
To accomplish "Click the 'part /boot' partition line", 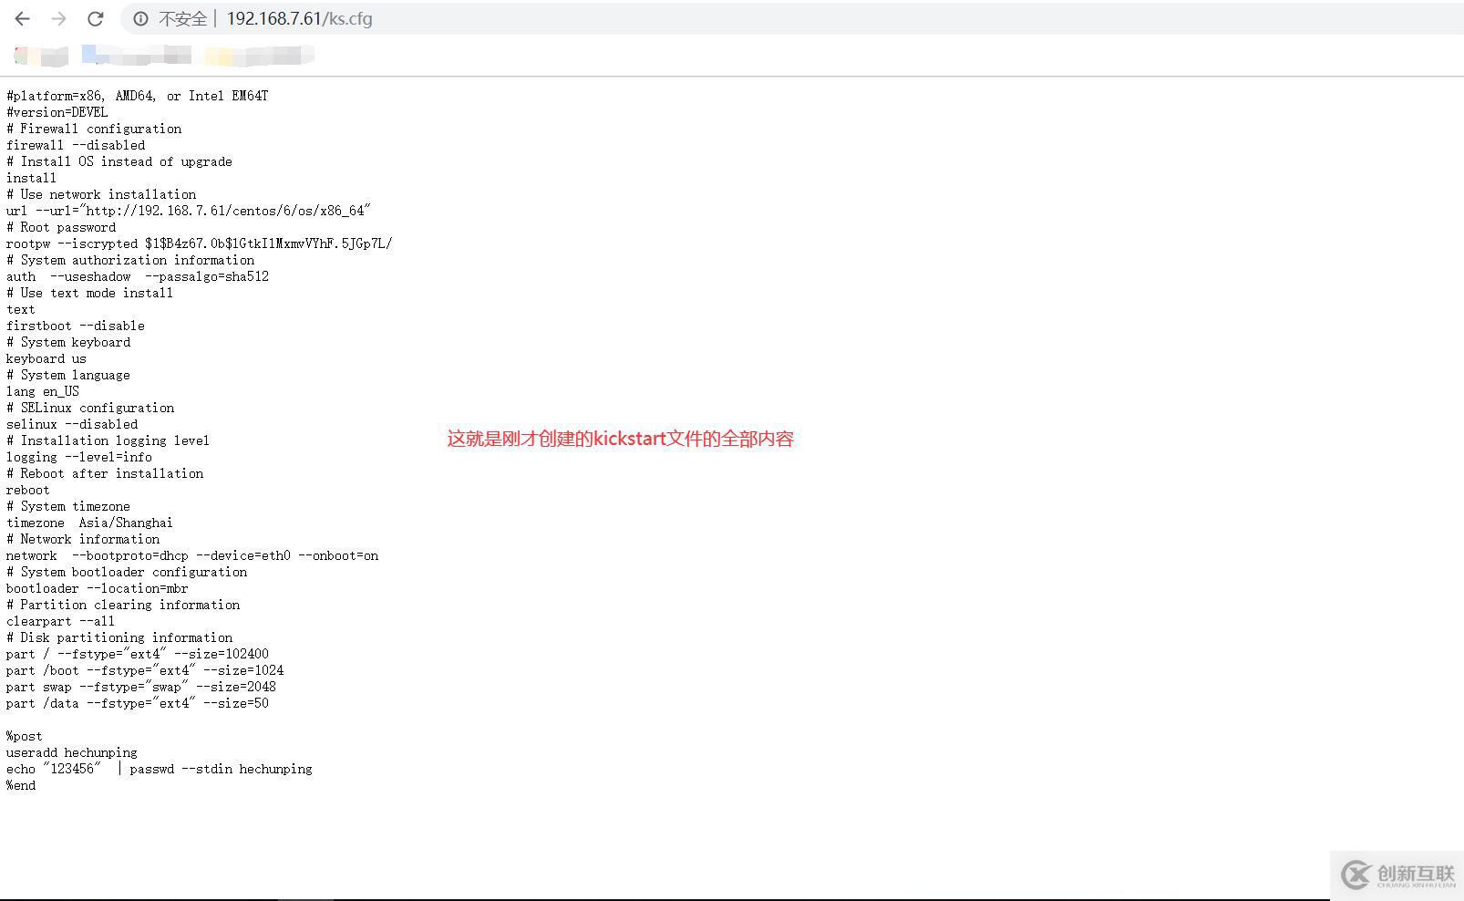I will [145, 670].
